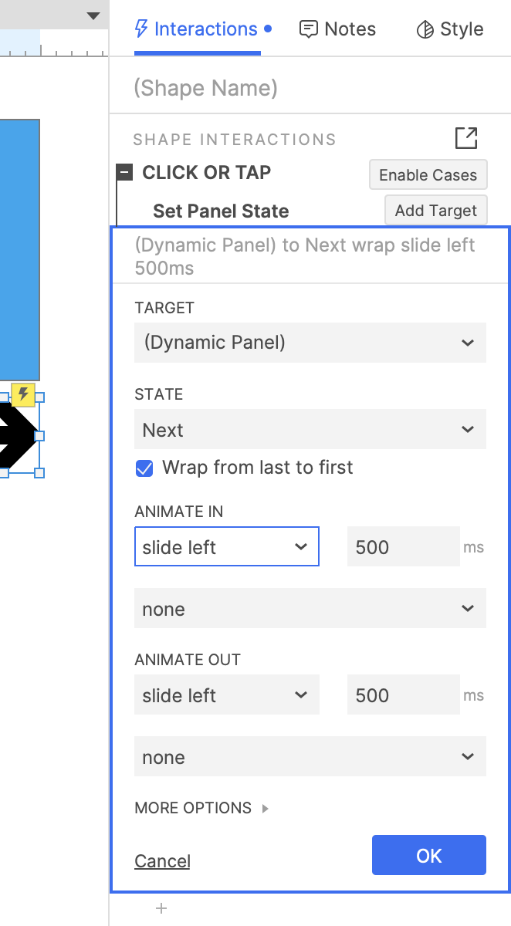Screen dimensions: 511x926
Task: Open Animate In easing none dropdown
Action: [310, 609]
